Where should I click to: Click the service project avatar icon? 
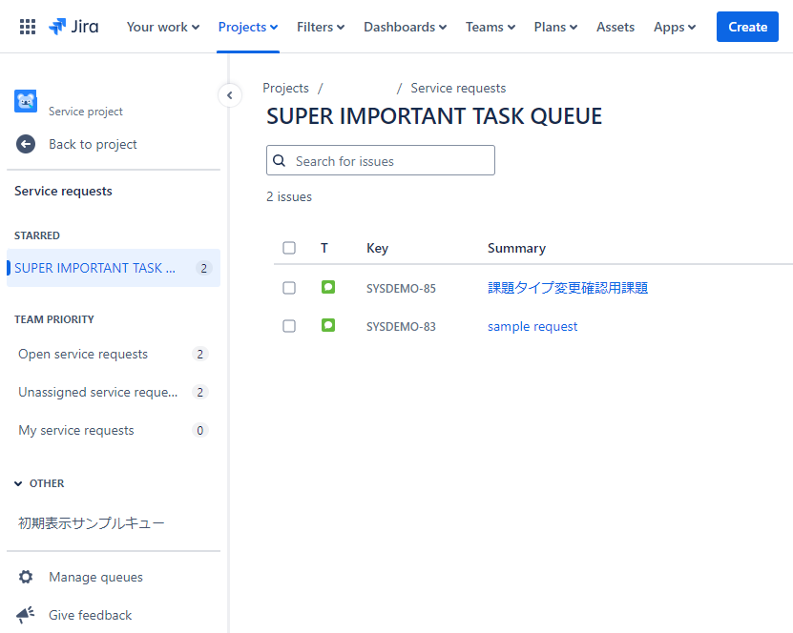(26, 102)
